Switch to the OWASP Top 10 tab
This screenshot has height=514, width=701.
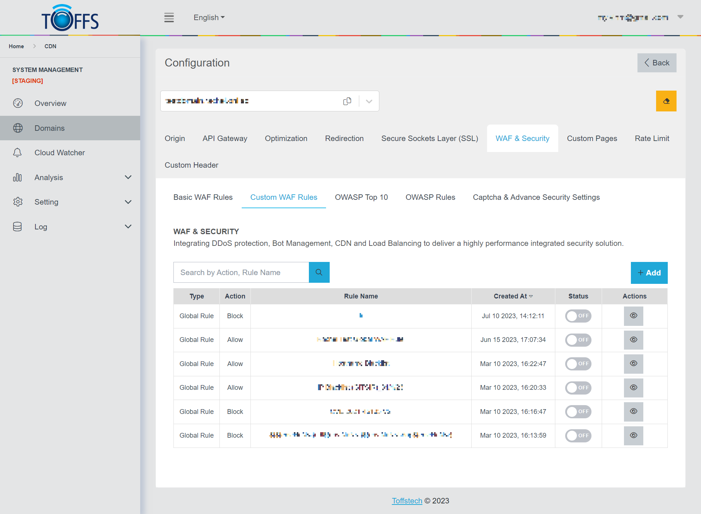pyautogui.click(x=361, y=197)
